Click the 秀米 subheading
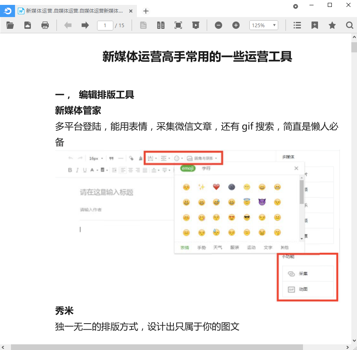Image resolution: width=357 pixels, height=350 pixels. [x=64, y=311]
